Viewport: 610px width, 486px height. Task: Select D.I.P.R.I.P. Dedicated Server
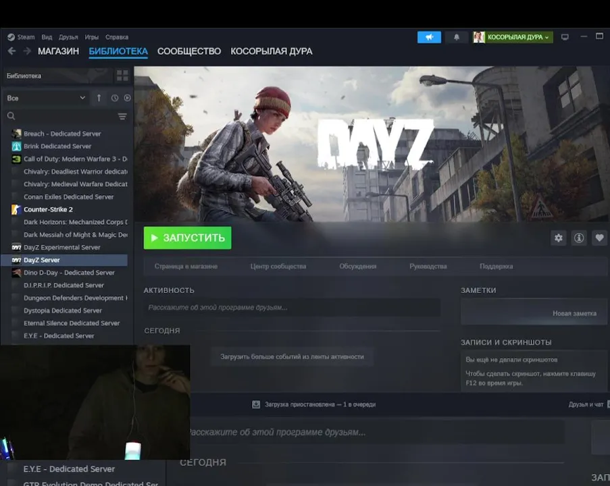point(63,286)
